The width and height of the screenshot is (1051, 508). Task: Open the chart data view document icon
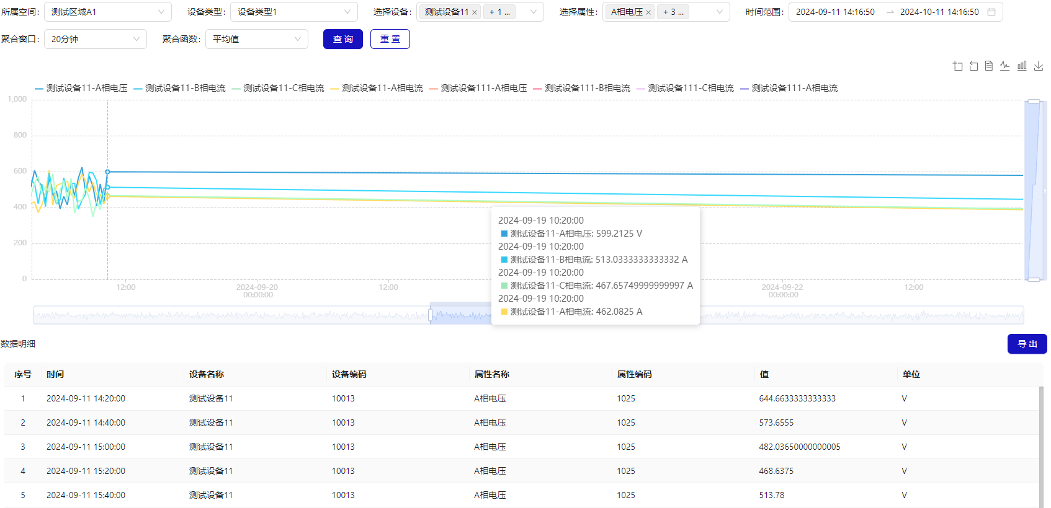click(x=989, y=66)
